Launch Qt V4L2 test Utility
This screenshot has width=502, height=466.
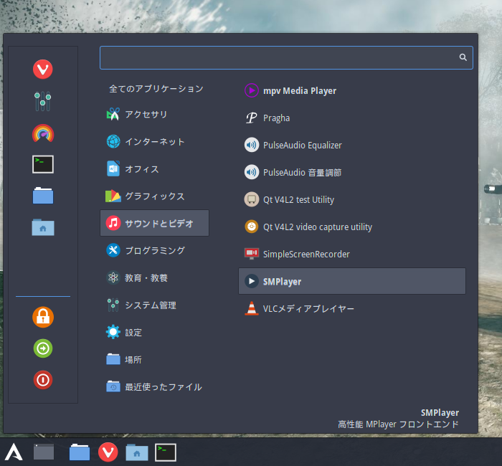pos(352,199)
